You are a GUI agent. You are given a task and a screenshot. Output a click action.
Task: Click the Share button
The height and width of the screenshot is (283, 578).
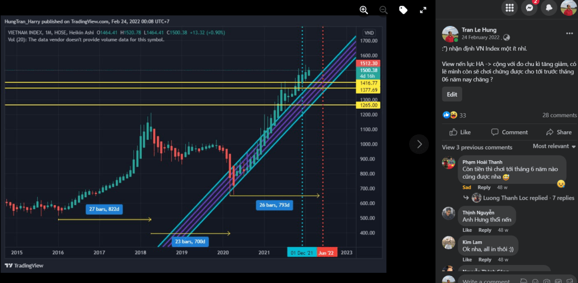pos(559,132)
